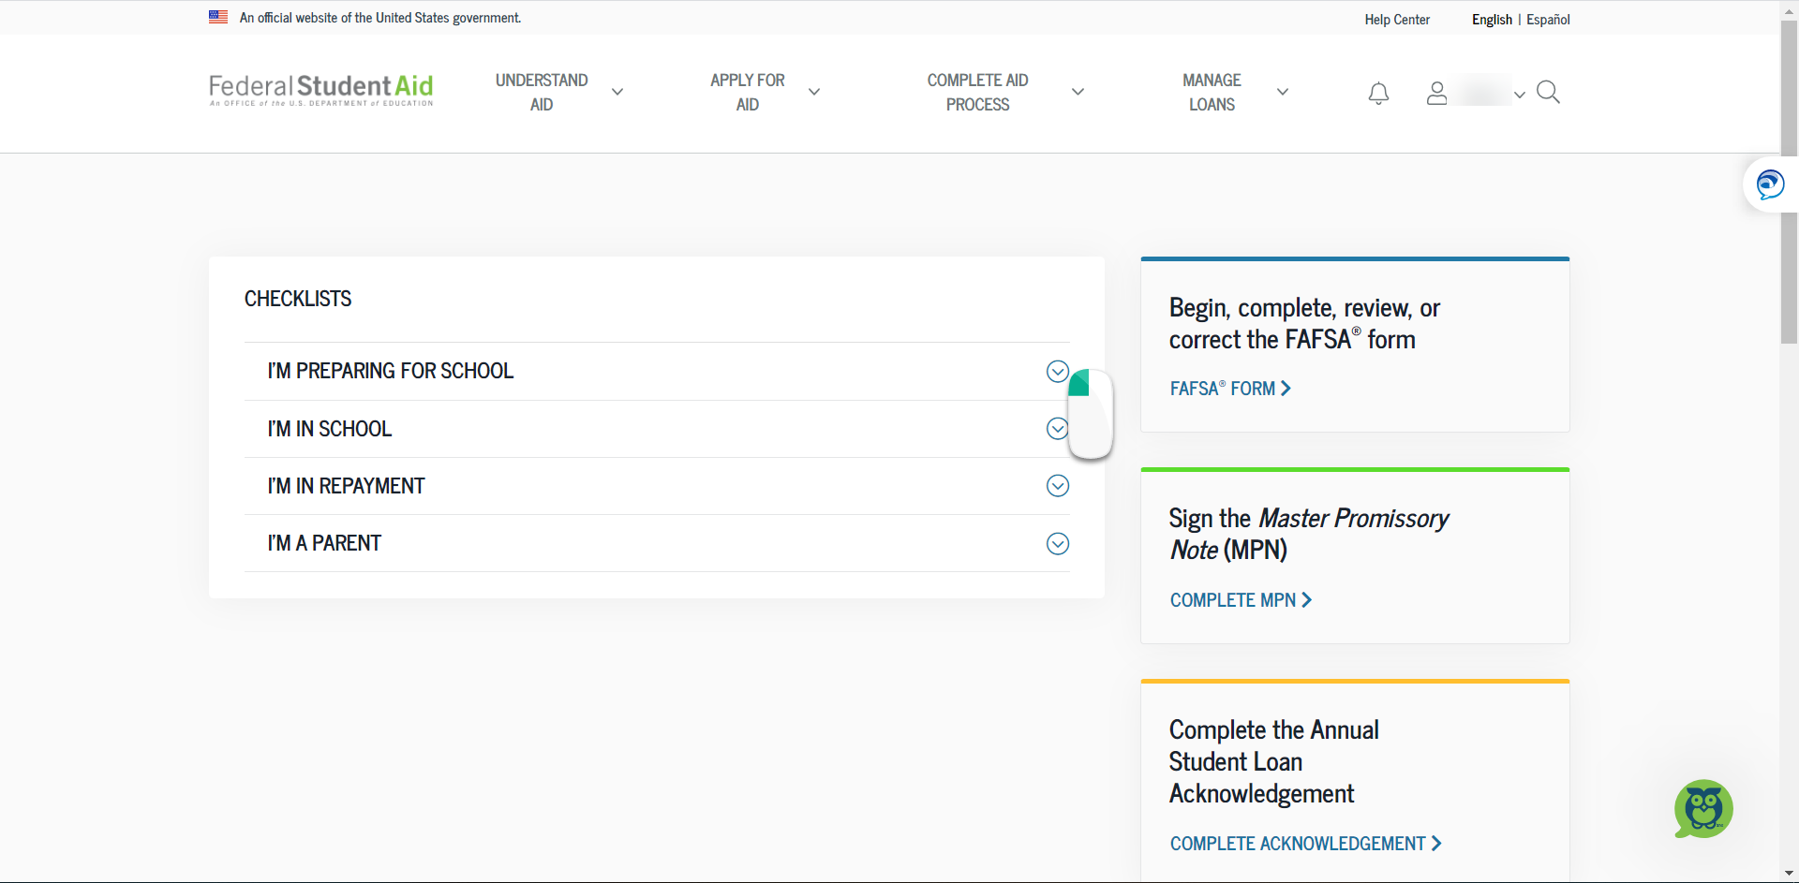Click the Complete MPN link
The width and height of the screenshot is (1799, 883).
[1241, 600]
